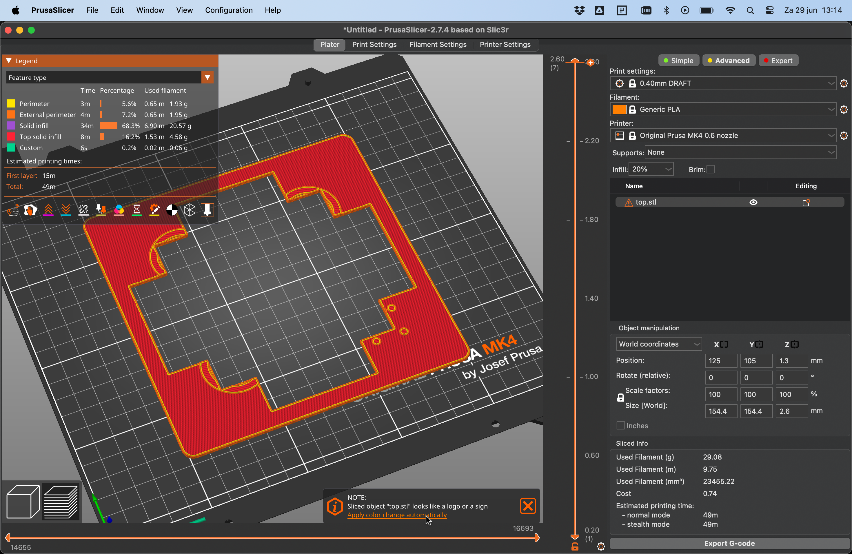Viewport: 852px width, 554px height.
Task: Click Position X field 125
Action: pyautogui.click(x=721, y=361)
